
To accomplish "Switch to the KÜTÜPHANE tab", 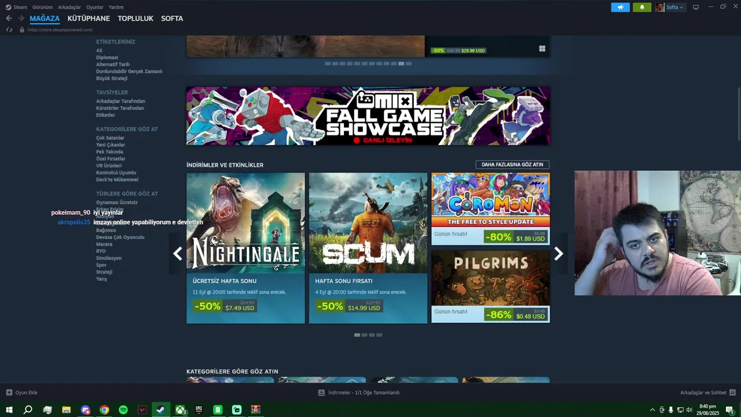I will [x=89, y=19].
